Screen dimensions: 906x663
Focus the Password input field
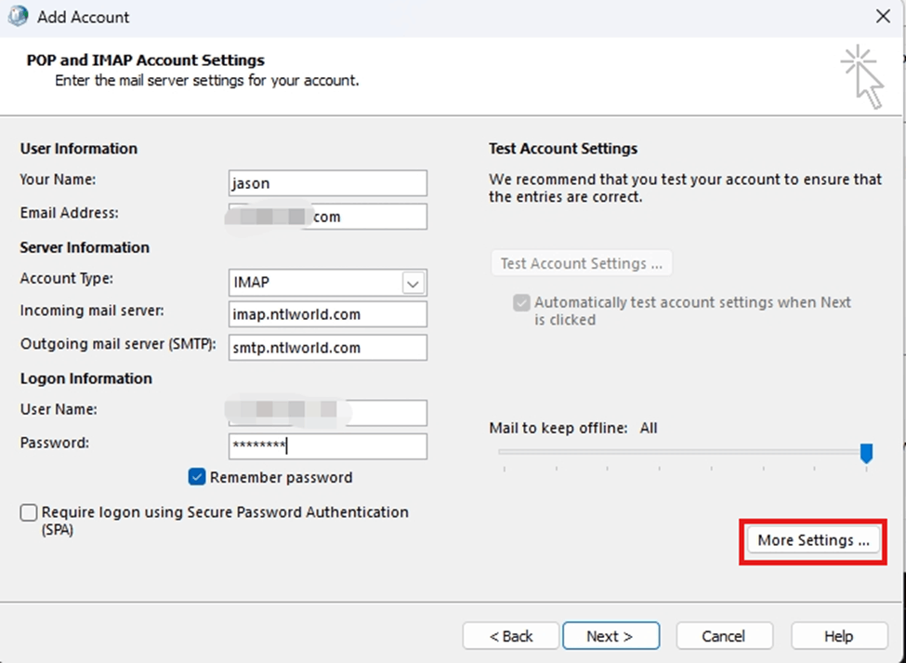(x=327, y=446)
